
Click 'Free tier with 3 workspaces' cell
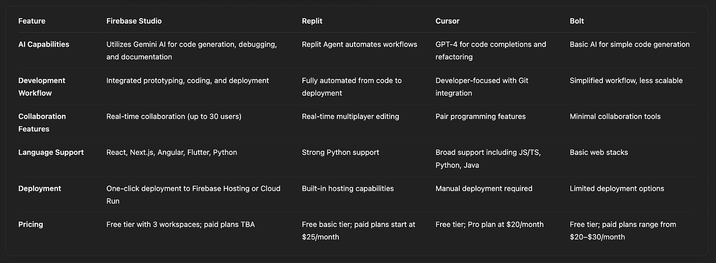[x=180, y=224]
